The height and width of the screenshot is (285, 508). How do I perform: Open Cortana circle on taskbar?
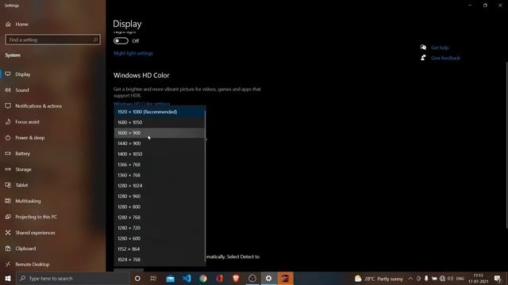click(x=137, y=278)
